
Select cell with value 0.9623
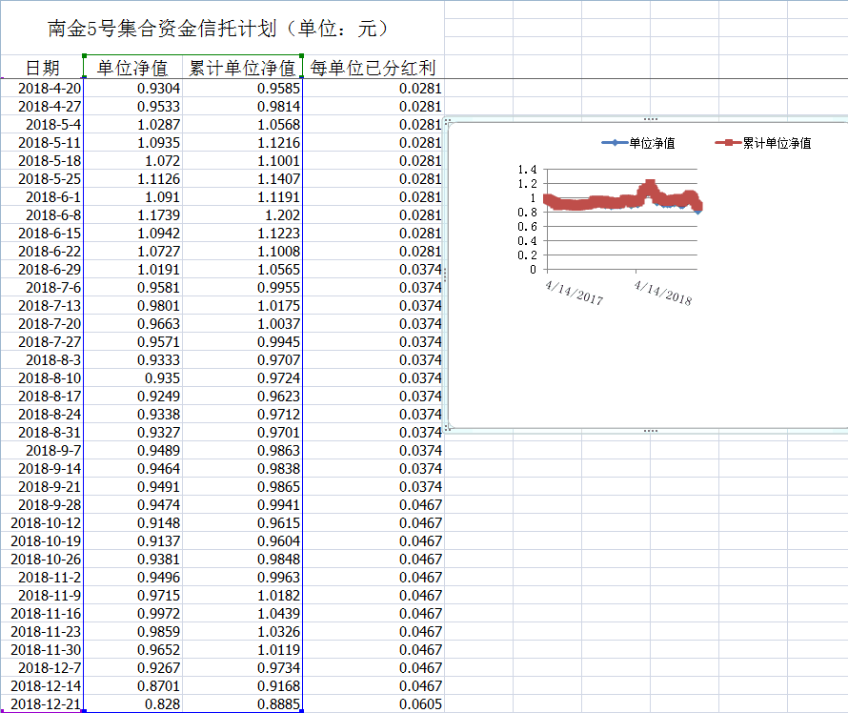[242, 397]
